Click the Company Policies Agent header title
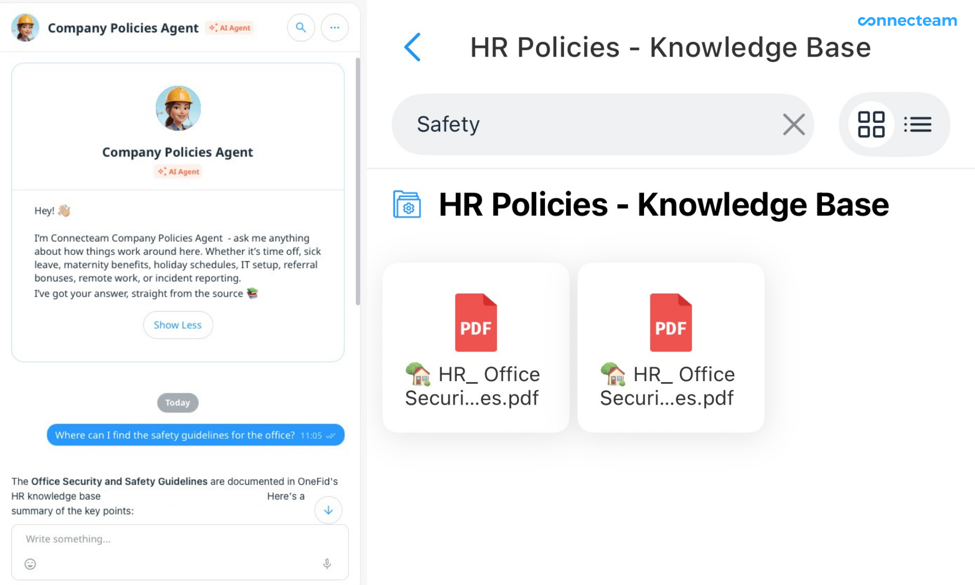The image size is (975, 585). click(123, 28)
